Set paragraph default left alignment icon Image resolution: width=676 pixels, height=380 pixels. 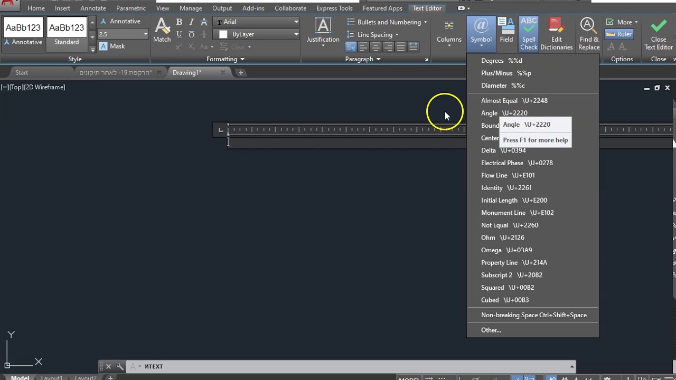coord(351,46)
